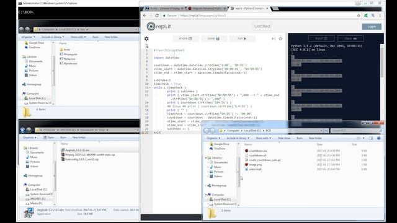Select create_countdown_subs.py icon in BCD window

click(x=246, y=160)
